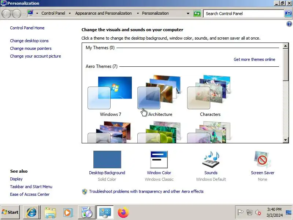Launch Internet Explorer from taskbar
293x220 pixels.
[x=31, y=212]
